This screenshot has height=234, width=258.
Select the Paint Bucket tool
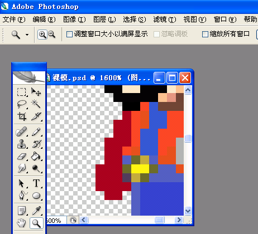36,156
